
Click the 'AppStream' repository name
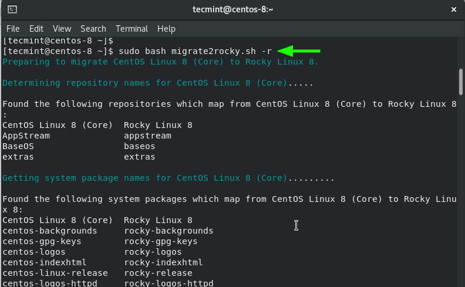coord(26,136)
